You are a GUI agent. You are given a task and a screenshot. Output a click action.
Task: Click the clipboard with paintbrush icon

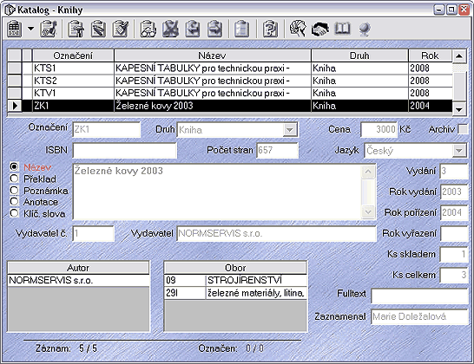click(121, 29)
